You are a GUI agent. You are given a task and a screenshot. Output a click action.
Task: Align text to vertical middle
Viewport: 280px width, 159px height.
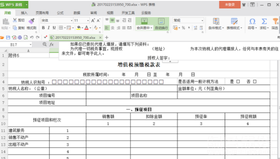[112, 20]
